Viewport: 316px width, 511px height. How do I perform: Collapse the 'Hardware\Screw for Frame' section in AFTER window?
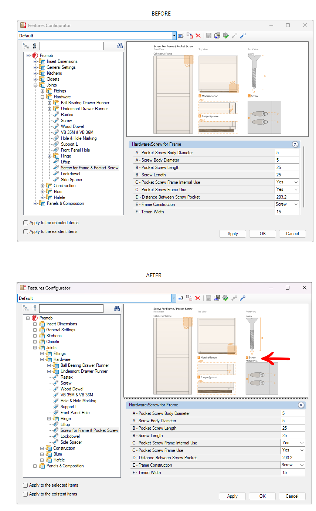pyautogui.click(x=301, y=405)
